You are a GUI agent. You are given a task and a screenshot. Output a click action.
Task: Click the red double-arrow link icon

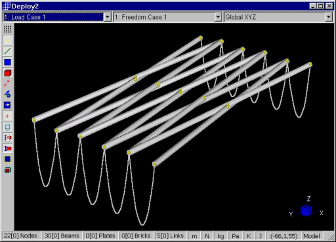tap(7, 83)
